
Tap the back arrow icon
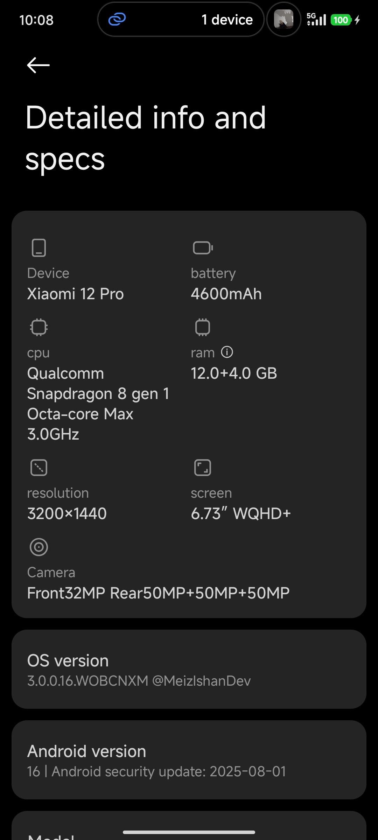38,65
